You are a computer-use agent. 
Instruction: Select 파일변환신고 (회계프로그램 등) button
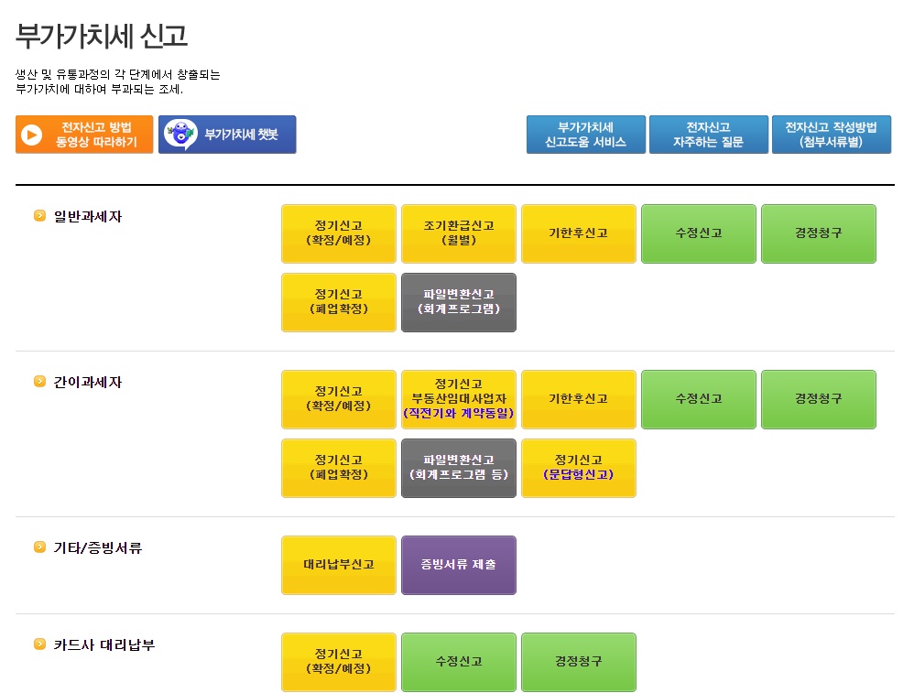[459, 468]
